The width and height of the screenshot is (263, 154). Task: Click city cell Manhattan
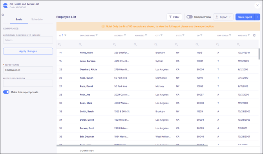[161, 78]
